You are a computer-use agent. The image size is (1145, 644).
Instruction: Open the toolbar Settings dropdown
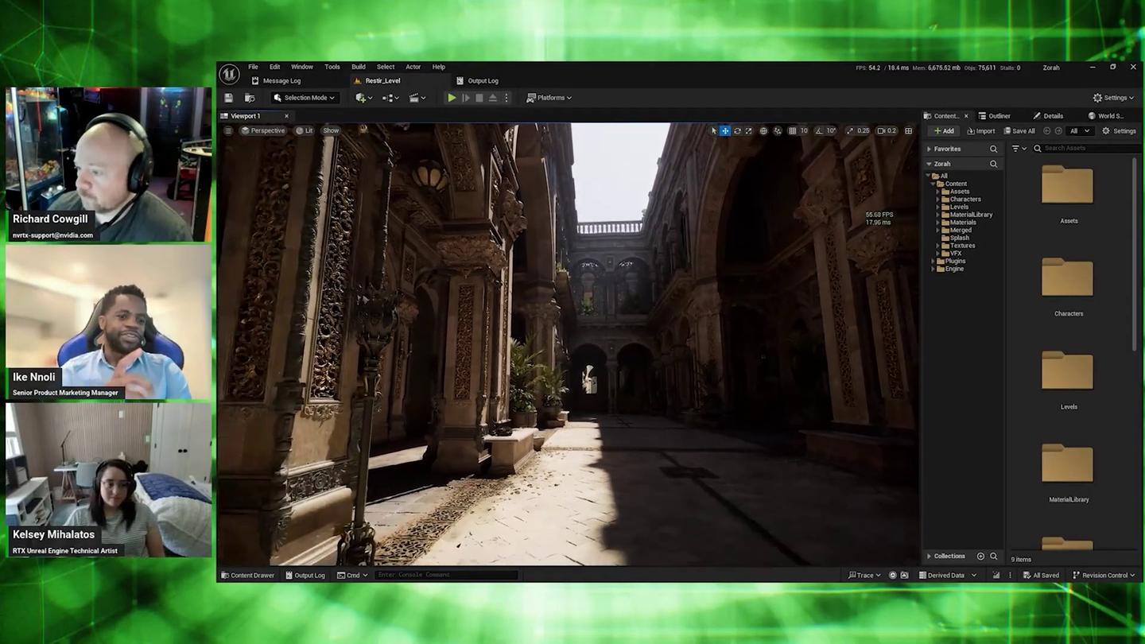point(1114,98)
